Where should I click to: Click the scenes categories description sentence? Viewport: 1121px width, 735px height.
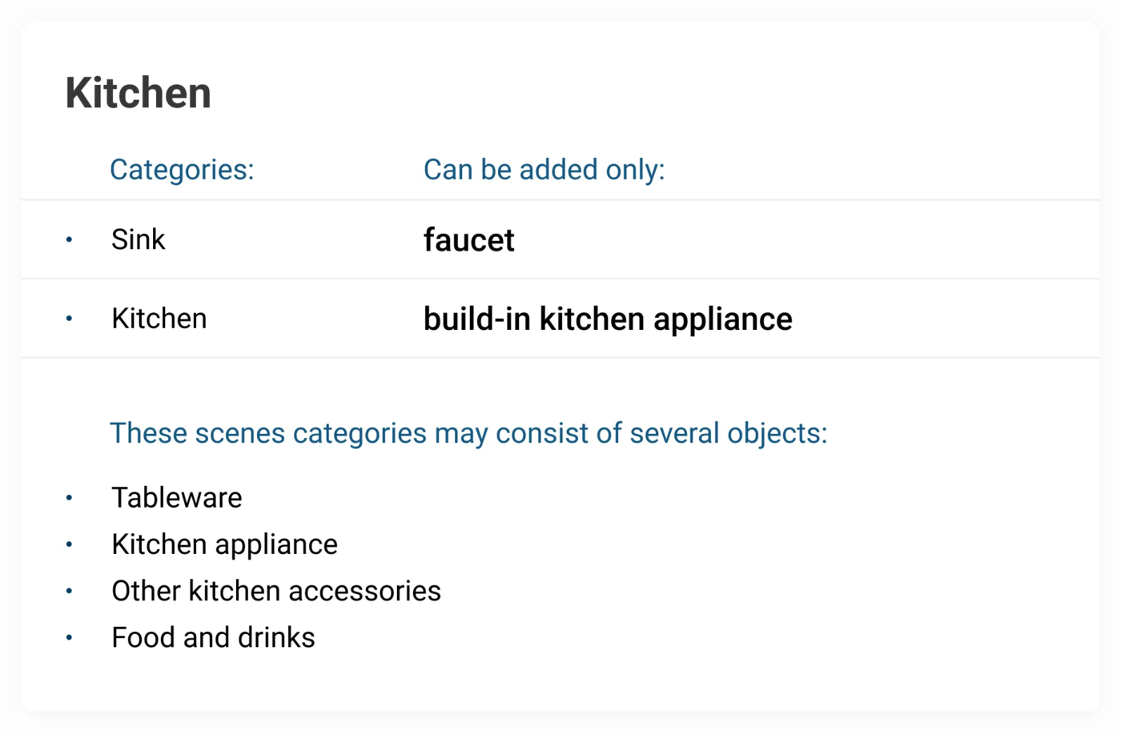pos(468,433)
